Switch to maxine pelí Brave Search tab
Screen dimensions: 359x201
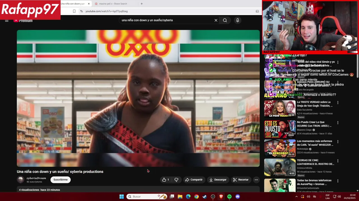click(113, 4)
